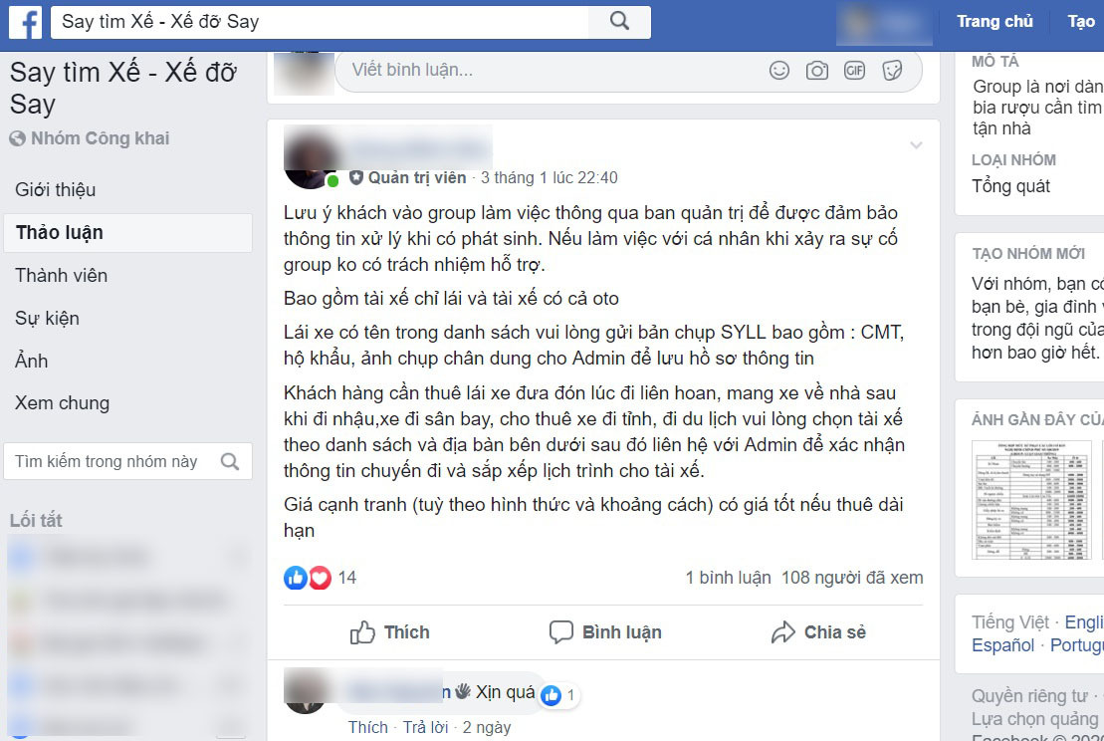
Task: Click the Trả lời reply link
Action: [x=425, y=727]
